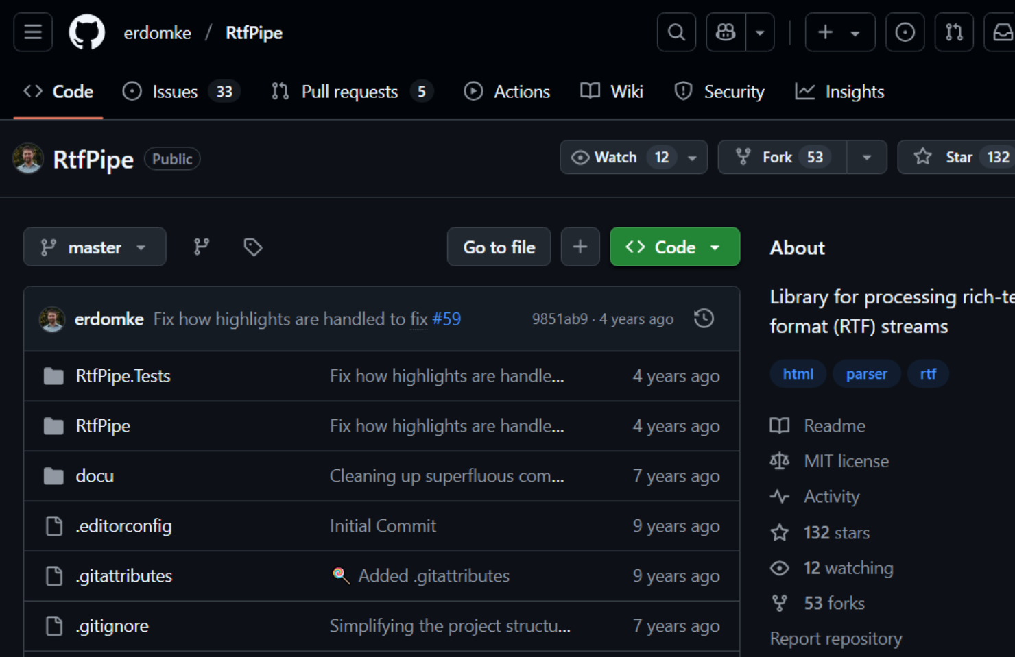Open the create new plus menu
The width and height of the screenshot is (1015, 657).
coord(840,32)
